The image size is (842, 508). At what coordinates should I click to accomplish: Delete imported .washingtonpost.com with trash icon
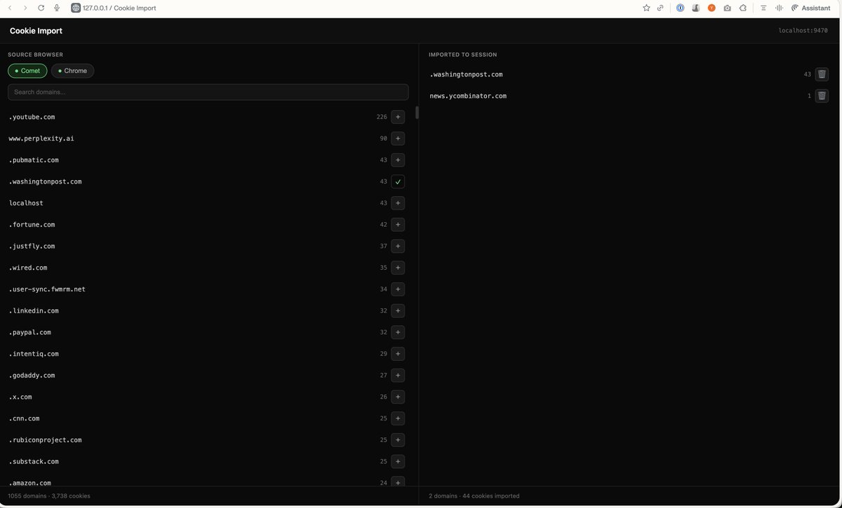822,74
